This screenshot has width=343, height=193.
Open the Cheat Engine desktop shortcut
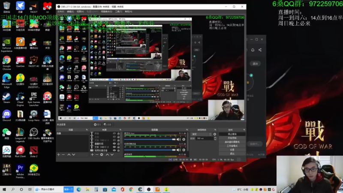pos(20,99)
